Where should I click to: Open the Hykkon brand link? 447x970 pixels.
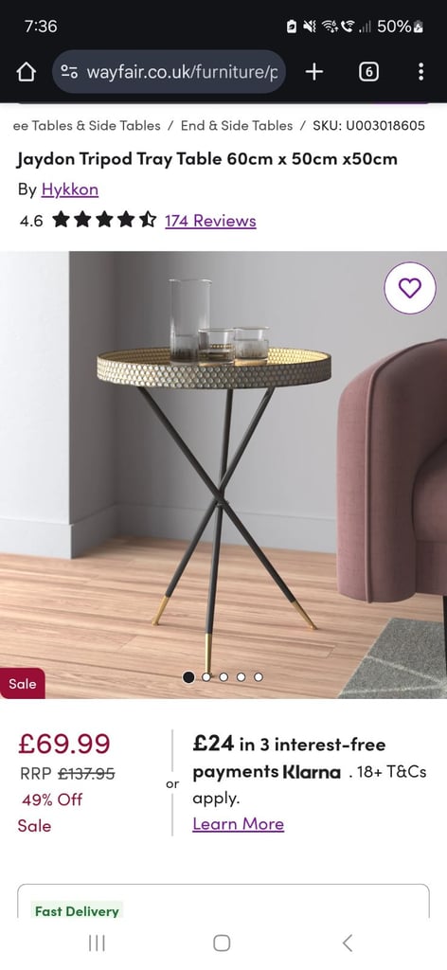(x=70, y=189)
